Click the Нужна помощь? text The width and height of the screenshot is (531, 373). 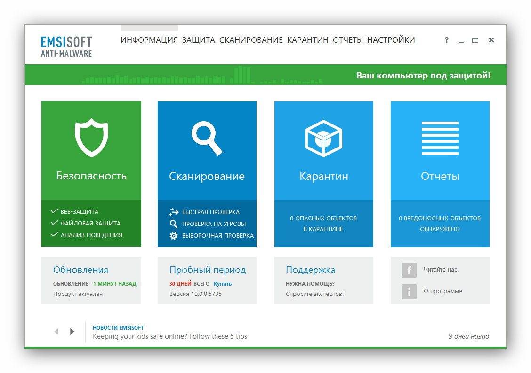pos(310,284)
